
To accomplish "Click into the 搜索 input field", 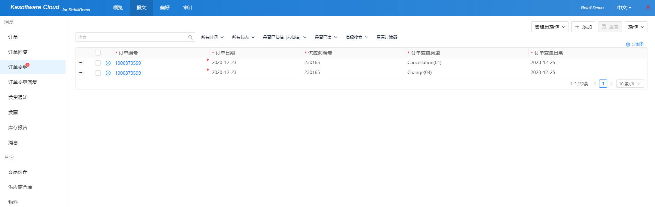I will (x=130, y=37).
